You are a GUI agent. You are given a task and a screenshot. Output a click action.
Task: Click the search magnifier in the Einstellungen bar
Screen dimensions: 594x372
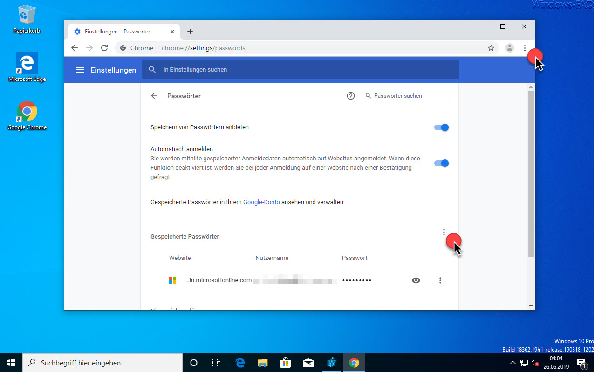pyautogui.click(x=152, y=70)
